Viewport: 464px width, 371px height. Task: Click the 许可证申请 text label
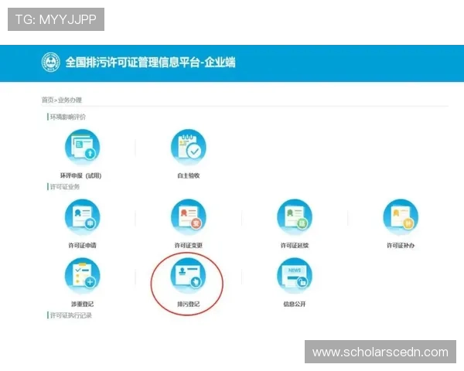[82, 245]
